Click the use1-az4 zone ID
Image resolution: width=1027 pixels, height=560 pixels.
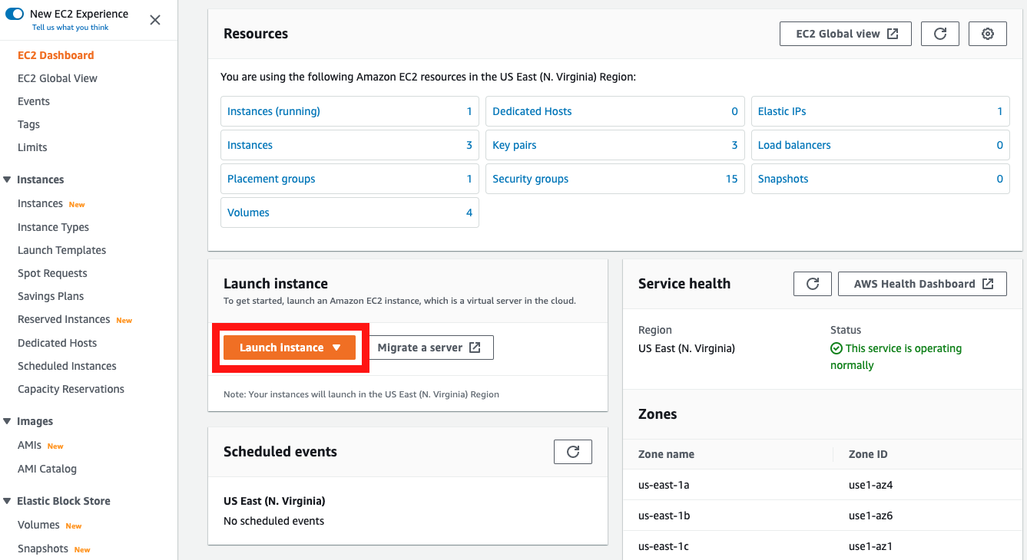tap(870, 485)
